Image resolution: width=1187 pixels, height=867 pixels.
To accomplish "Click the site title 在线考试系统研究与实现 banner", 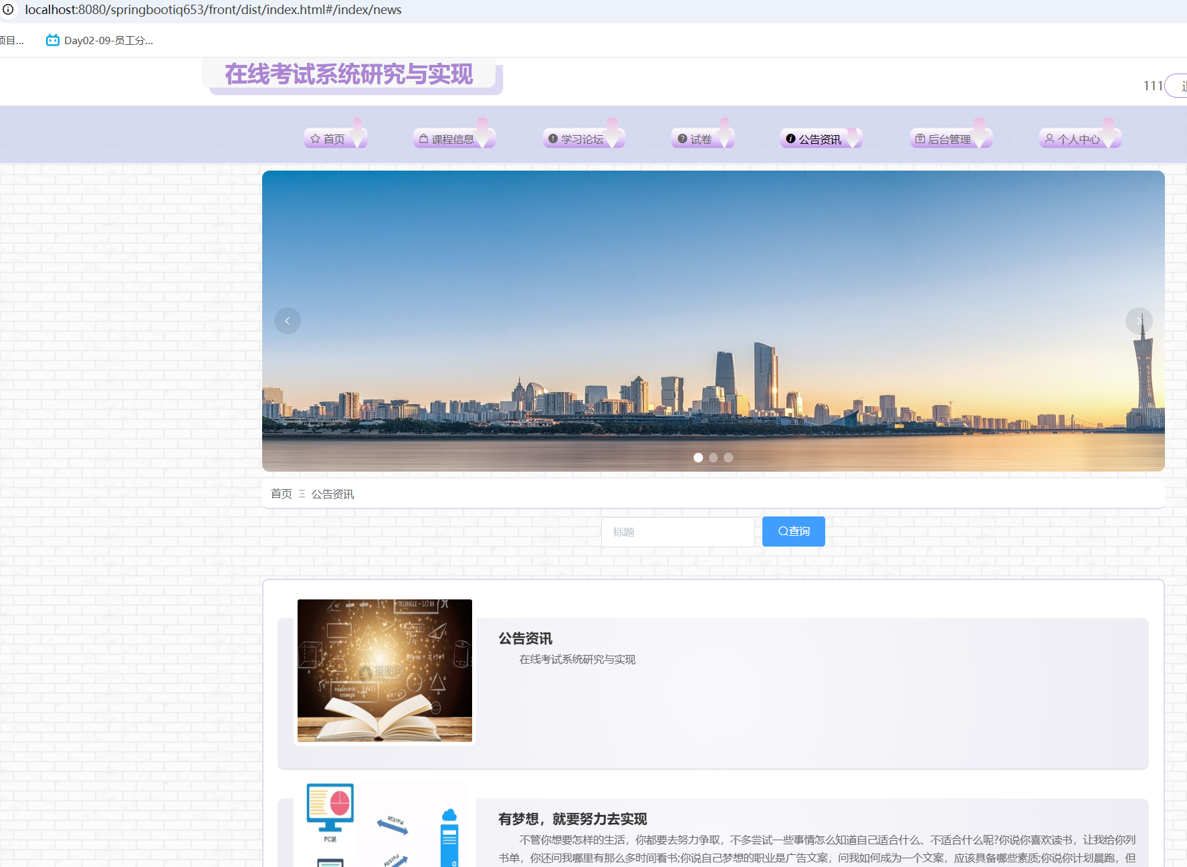I will tap(349, 74).
